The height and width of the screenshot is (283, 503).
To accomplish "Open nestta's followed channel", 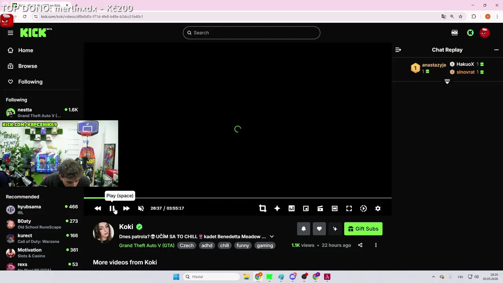I will coord(42,112).
